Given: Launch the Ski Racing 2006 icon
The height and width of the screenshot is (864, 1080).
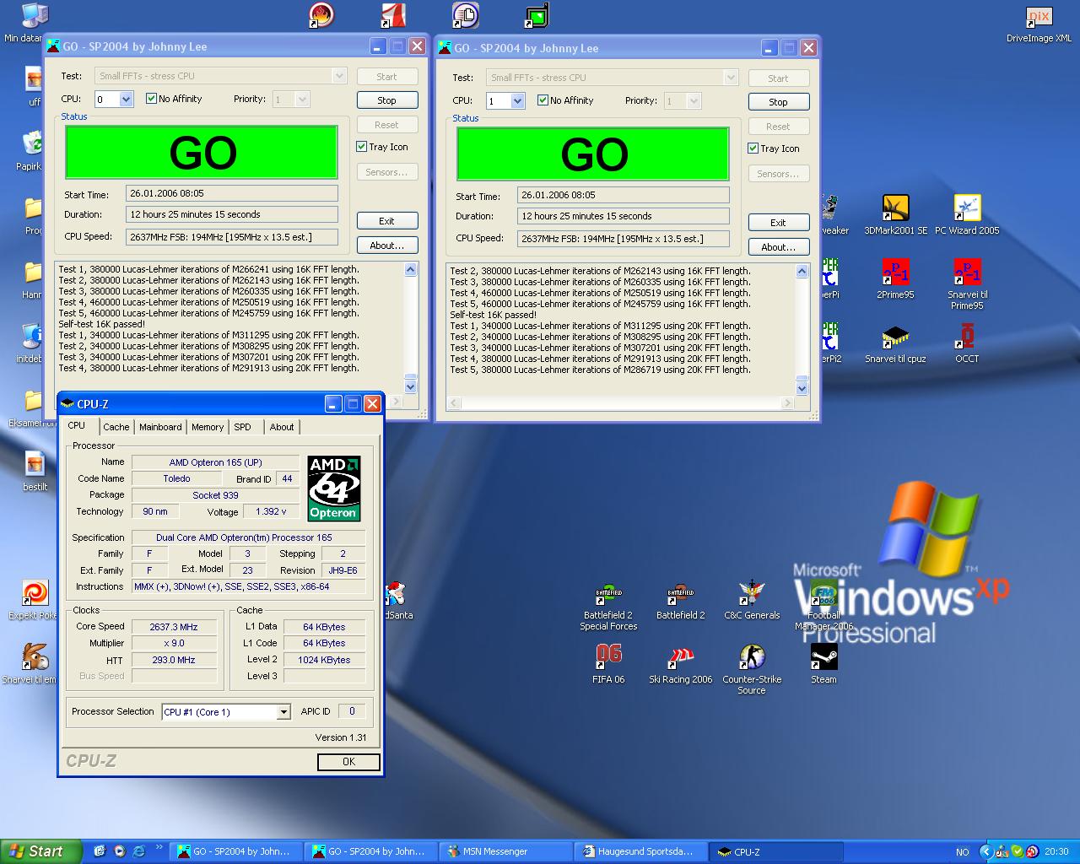Looking at the screenshot, I should click(680, 664).
